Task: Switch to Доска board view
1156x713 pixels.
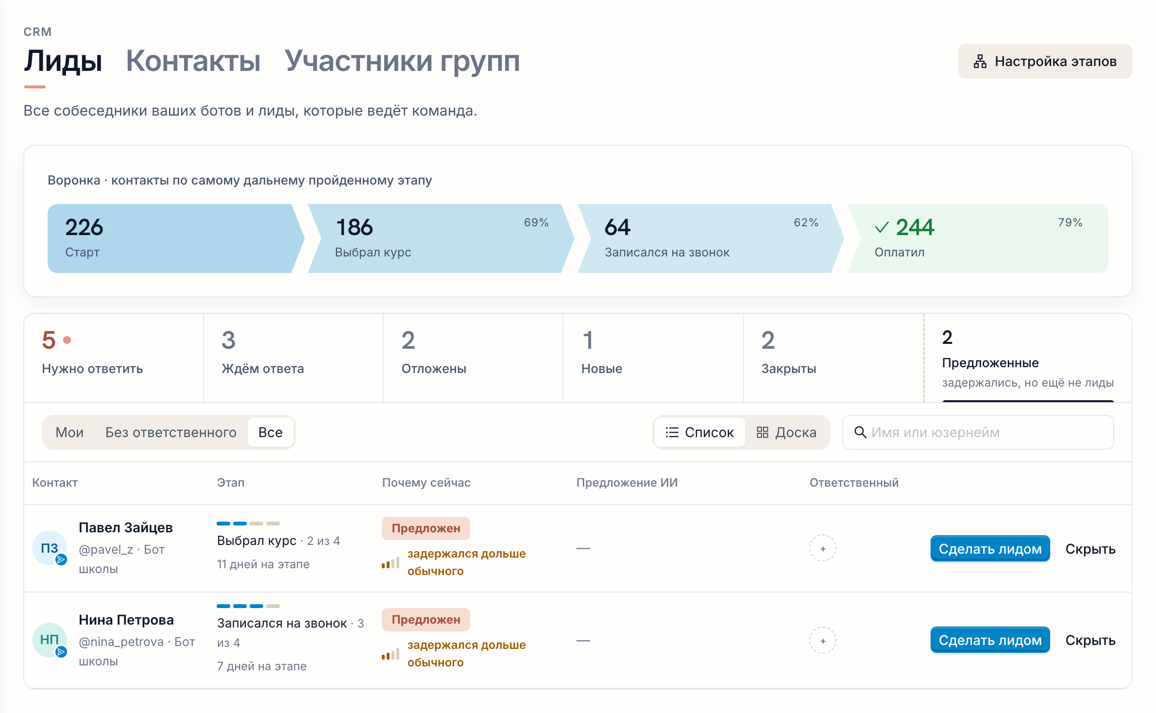Action: pos(786,432)
